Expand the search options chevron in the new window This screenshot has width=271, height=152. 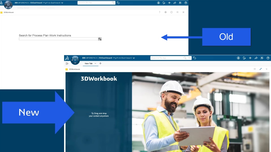click(x=189, y=58)
